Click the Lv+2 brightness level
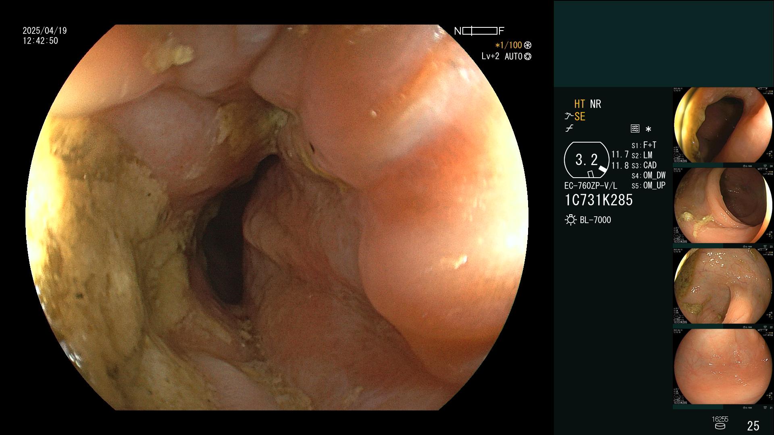This screenshot has width=774, height=435. [490, 56]
